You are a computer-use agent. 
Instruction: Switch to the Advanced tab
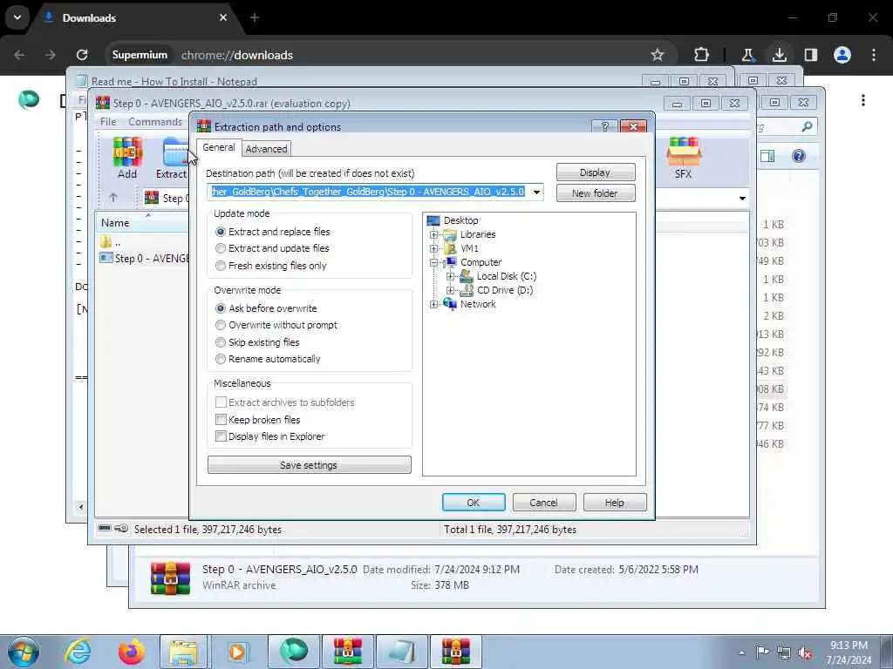pyautogui.click(x=266, y=149)
